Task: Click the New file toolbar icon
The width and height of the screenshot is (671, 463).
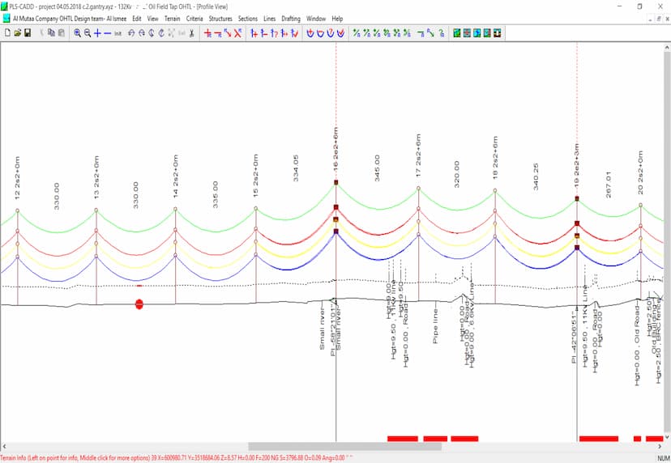Action: click(7, 33)
